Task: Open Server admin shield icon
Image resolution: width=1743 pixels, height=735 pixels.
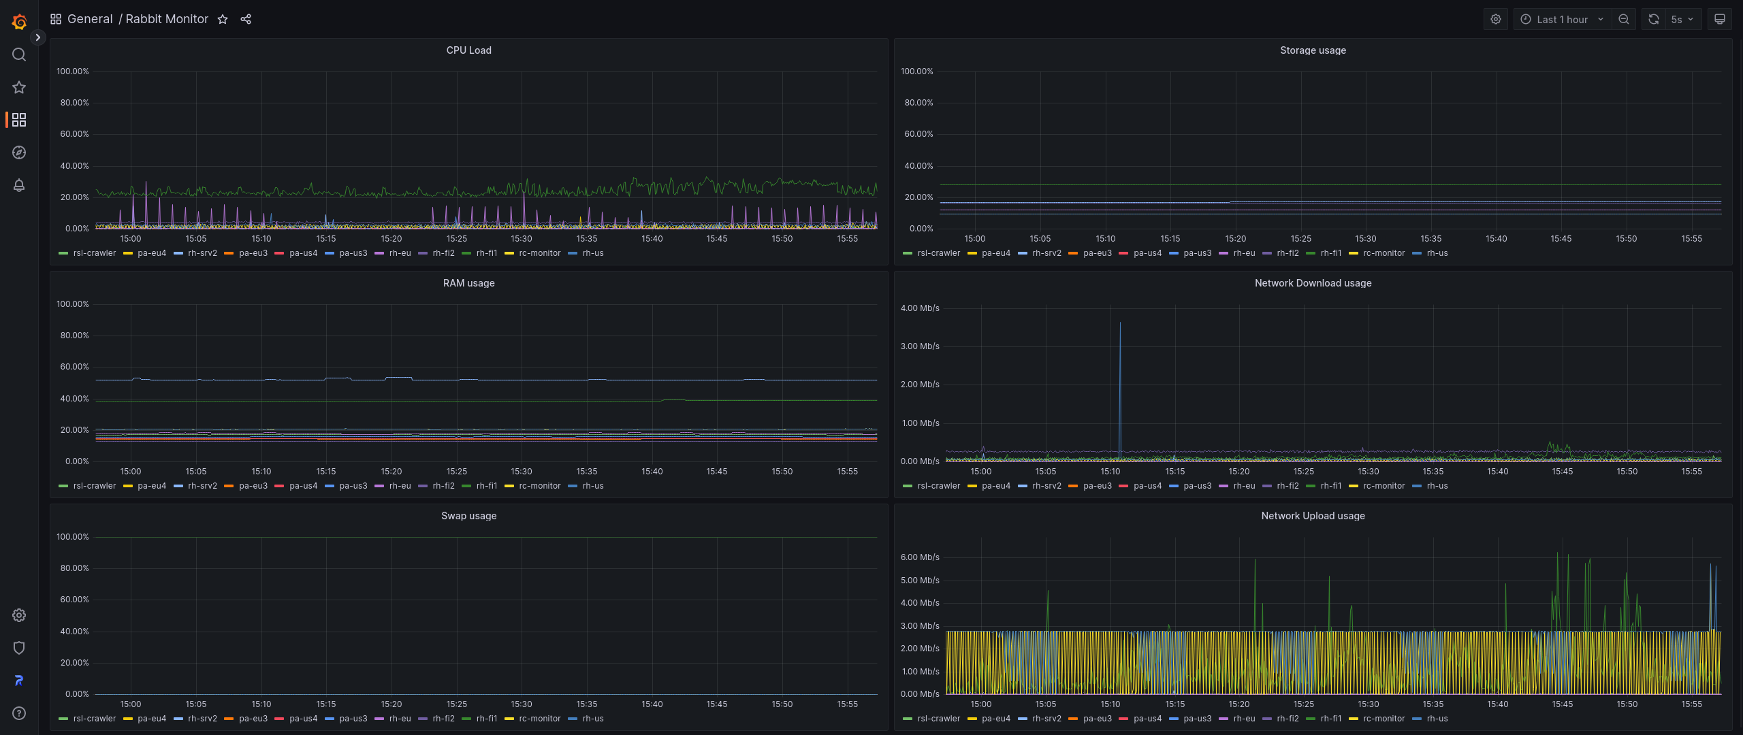Action: [x=19, y=648]
